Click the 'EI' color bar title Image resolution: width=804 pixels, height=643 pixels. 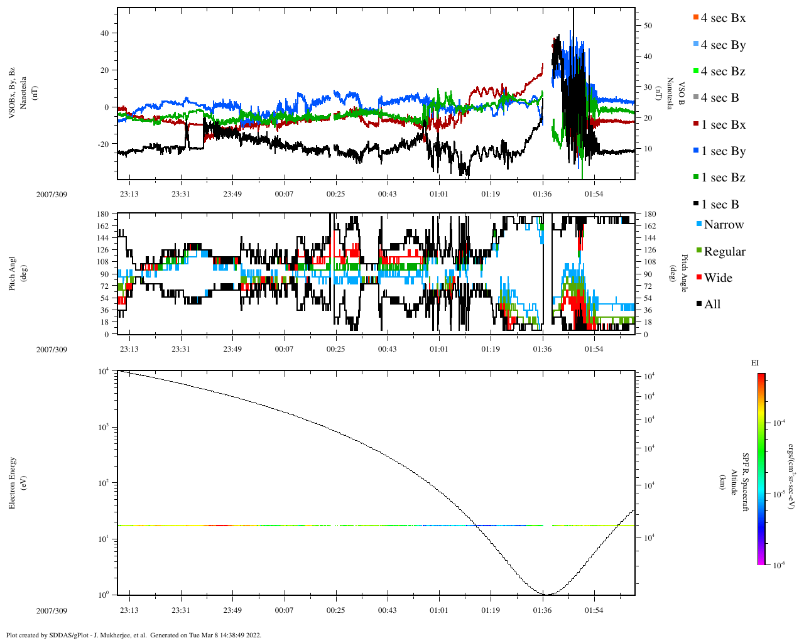pyautogui.click(x=755, y=363)
